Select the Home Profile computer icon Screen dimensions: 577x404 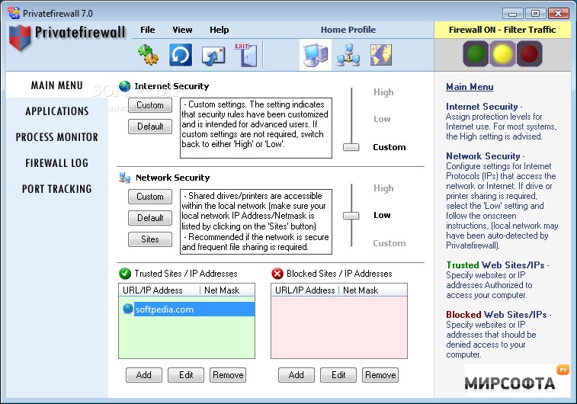click(x=316, y=55)
